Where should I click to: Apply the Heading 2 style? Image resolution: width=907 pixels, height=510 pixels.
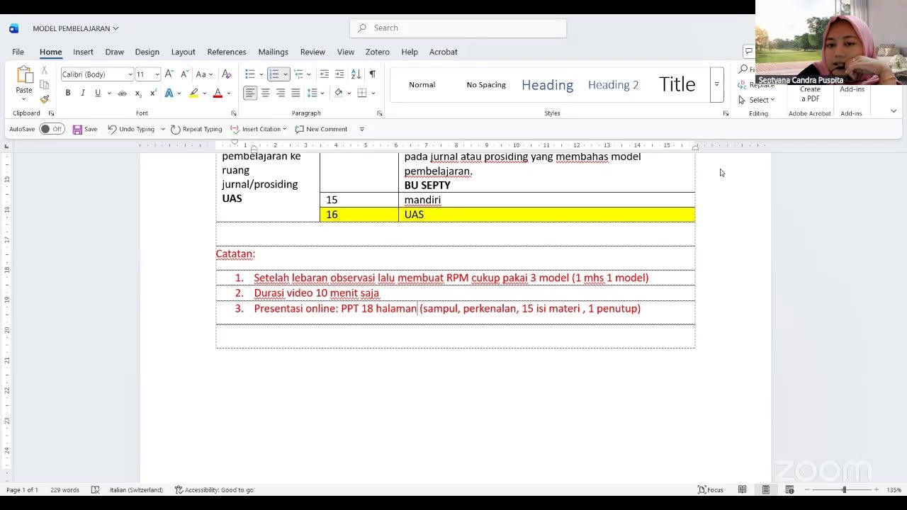tap(613, 84)
